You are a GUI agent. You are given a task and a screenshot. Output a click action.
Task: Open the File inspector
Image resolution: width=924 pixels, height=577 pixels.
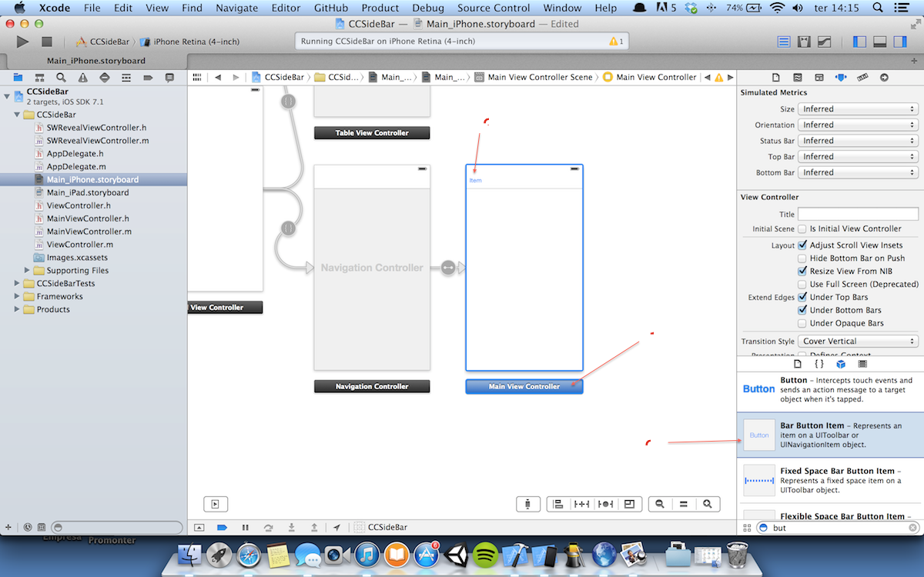click(x=776, y=77)
